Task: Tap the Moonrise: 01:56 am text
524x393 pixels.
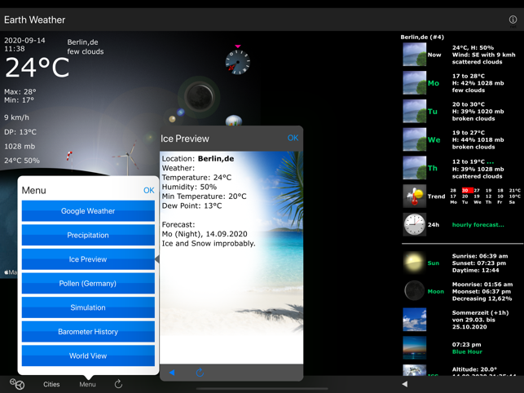Action: [482, 285]
